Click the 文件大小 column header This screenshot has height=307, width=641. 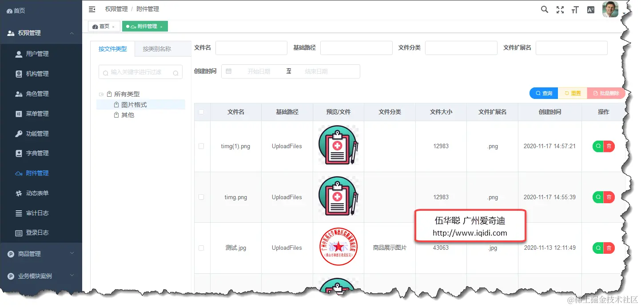pos(441,112)
